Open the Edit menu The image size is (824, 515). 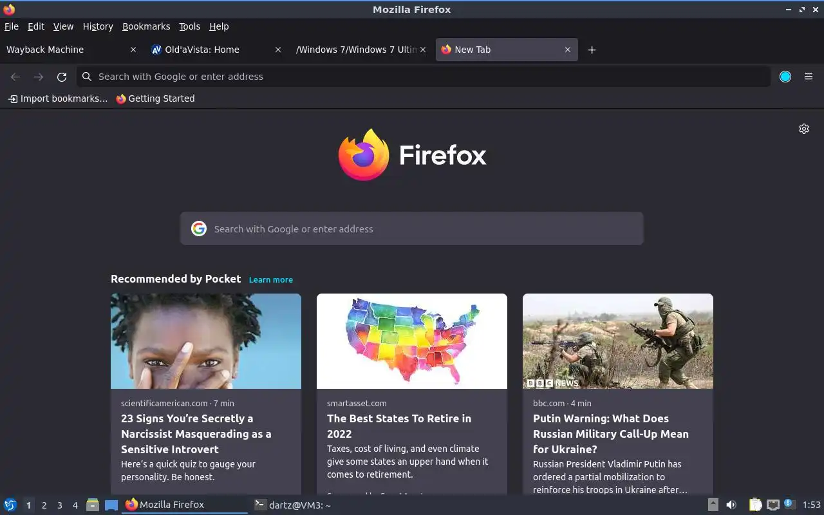pyautogui.click(x=36, y=26)
